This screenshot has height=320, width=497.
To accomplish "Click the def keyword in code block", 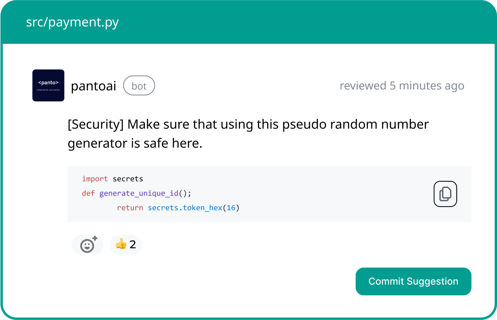I will pyautogui.click(x=88, y=193).
